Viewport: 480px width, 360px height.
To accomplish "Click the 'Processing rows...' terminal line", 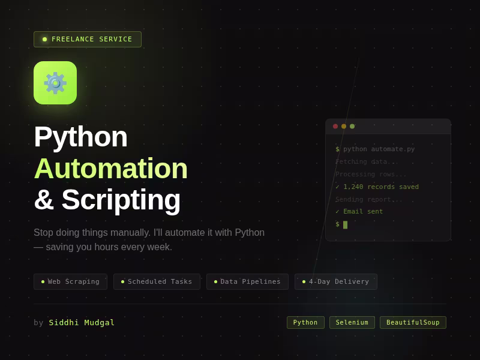I will [371, 174].
